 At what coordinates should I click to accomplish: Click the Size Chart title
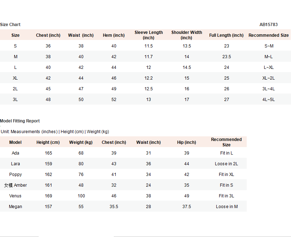(10, 25)
